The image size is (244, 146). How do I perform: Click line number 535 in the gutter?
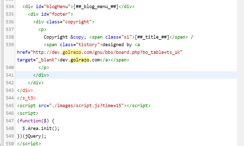pyautogui.click(x=10, y=14)
